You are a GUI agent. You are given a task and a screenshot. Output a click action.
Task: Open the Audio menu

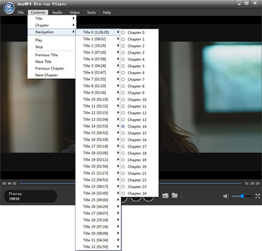(x=57, y=12)
